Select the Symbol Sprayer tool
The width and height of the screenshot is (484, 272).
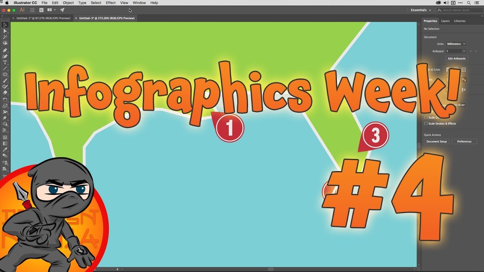coord(5,163)
